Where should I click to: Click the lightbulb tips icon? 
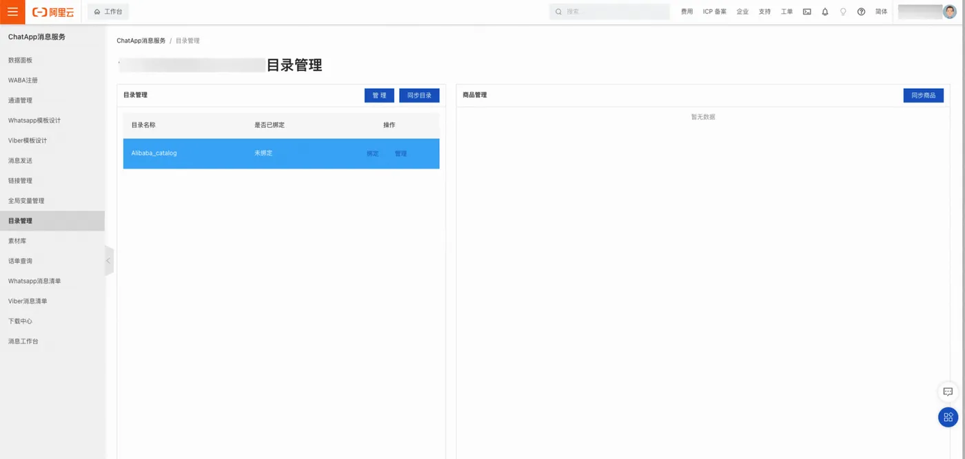[x=843, y=12]
